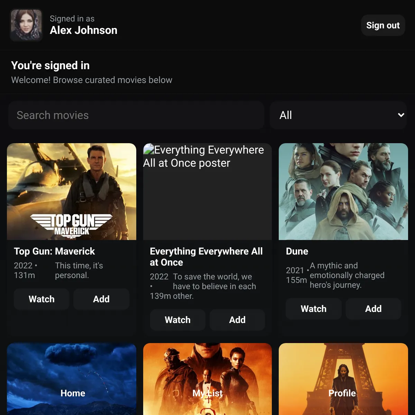Add Everything Everywhere All at Once to list
Viewport: 415px width, 415px height.
pyautogui.click(x=237, y=320)
